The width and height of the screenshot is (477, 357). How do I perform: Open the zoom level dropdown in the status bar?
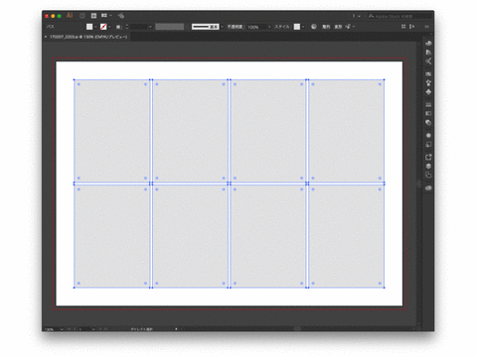click(62, 329)
